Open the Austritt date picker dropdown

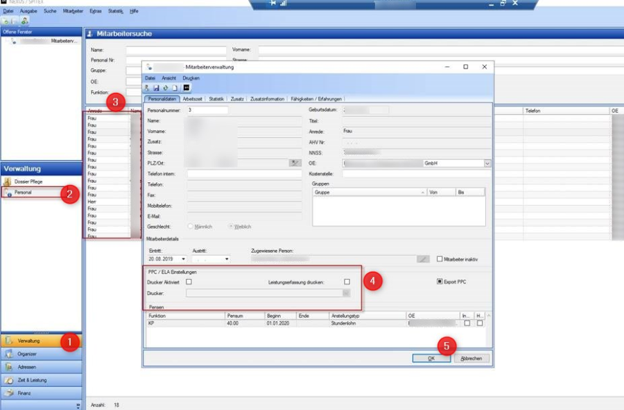[x=226, y=259]
